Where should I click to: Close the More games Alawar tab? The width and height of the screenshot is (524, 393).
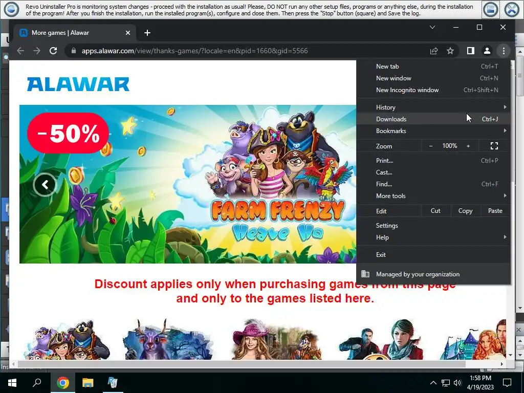127,33
